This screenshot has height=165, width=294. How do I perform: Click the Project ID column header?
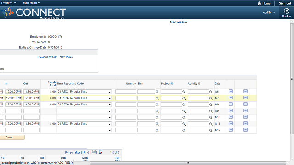[x=167, y=84]
